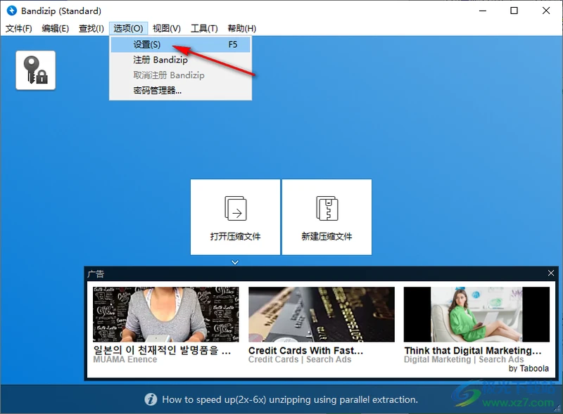The image size is (563, 414).
Task: Minimize the Bandizip window
Action: (x=483, y=11)
